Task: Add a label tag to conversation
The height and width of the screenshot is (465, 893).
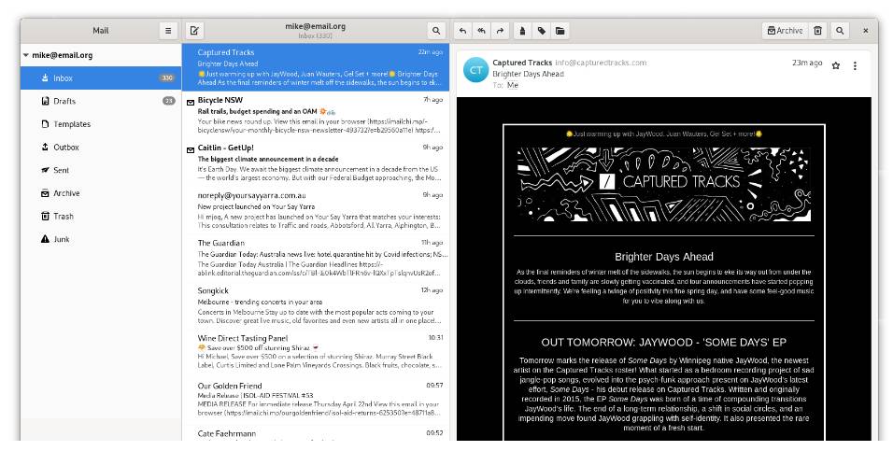Action: tap(542, 31)
